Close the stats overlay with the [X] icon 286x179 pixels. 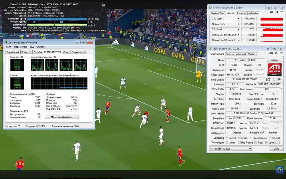[x=104, y=5]
